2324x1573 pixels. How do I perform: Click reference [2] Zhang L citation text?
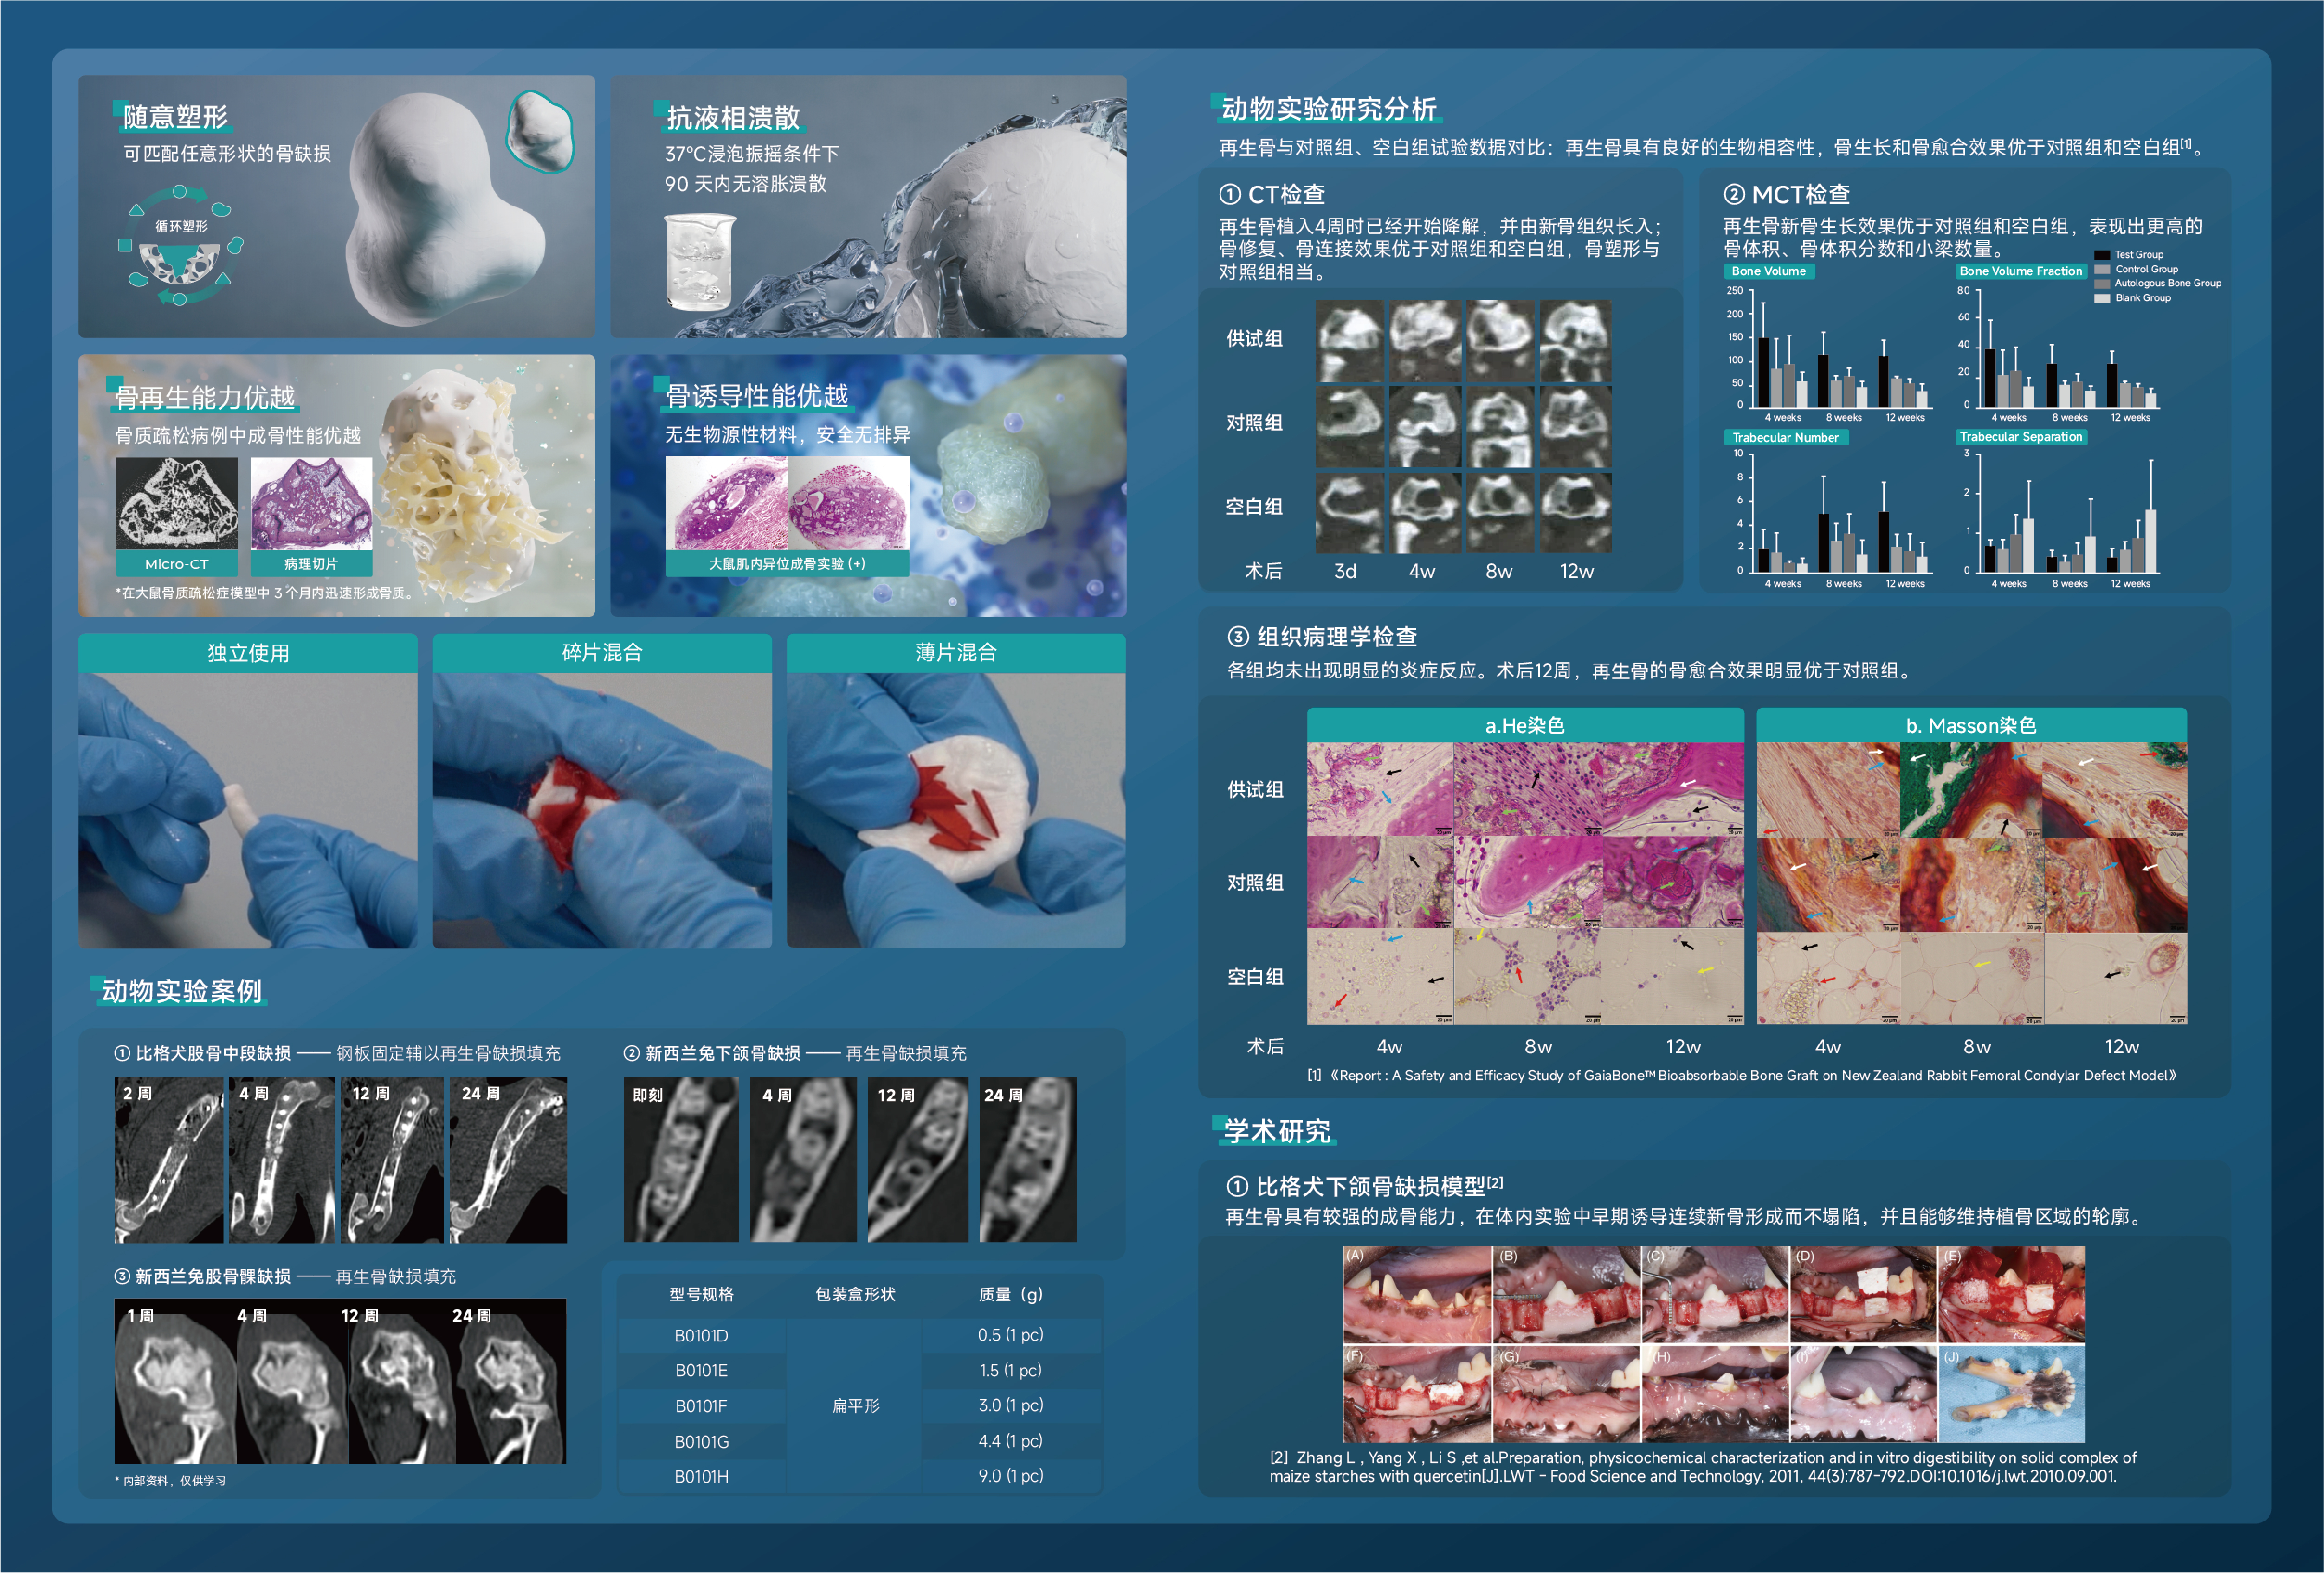[x=1703, y=1467]
